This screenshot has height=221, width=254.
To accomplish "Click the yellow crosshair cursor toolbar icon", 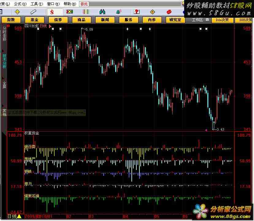I will point(17,12).
